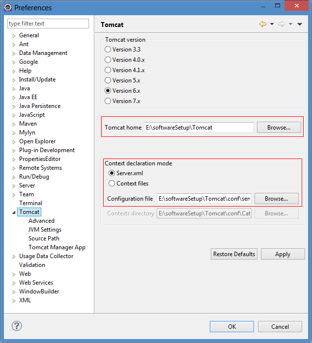Expand the XML tree node
The width and height of the screenshot is (312, 343).
click(14, 301)
